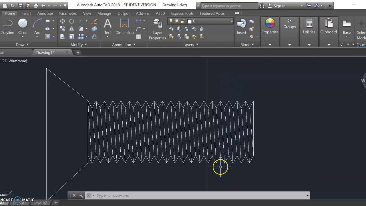Choose the Hatch draw tool
This screenshot has width=366, height=206.
48,36
